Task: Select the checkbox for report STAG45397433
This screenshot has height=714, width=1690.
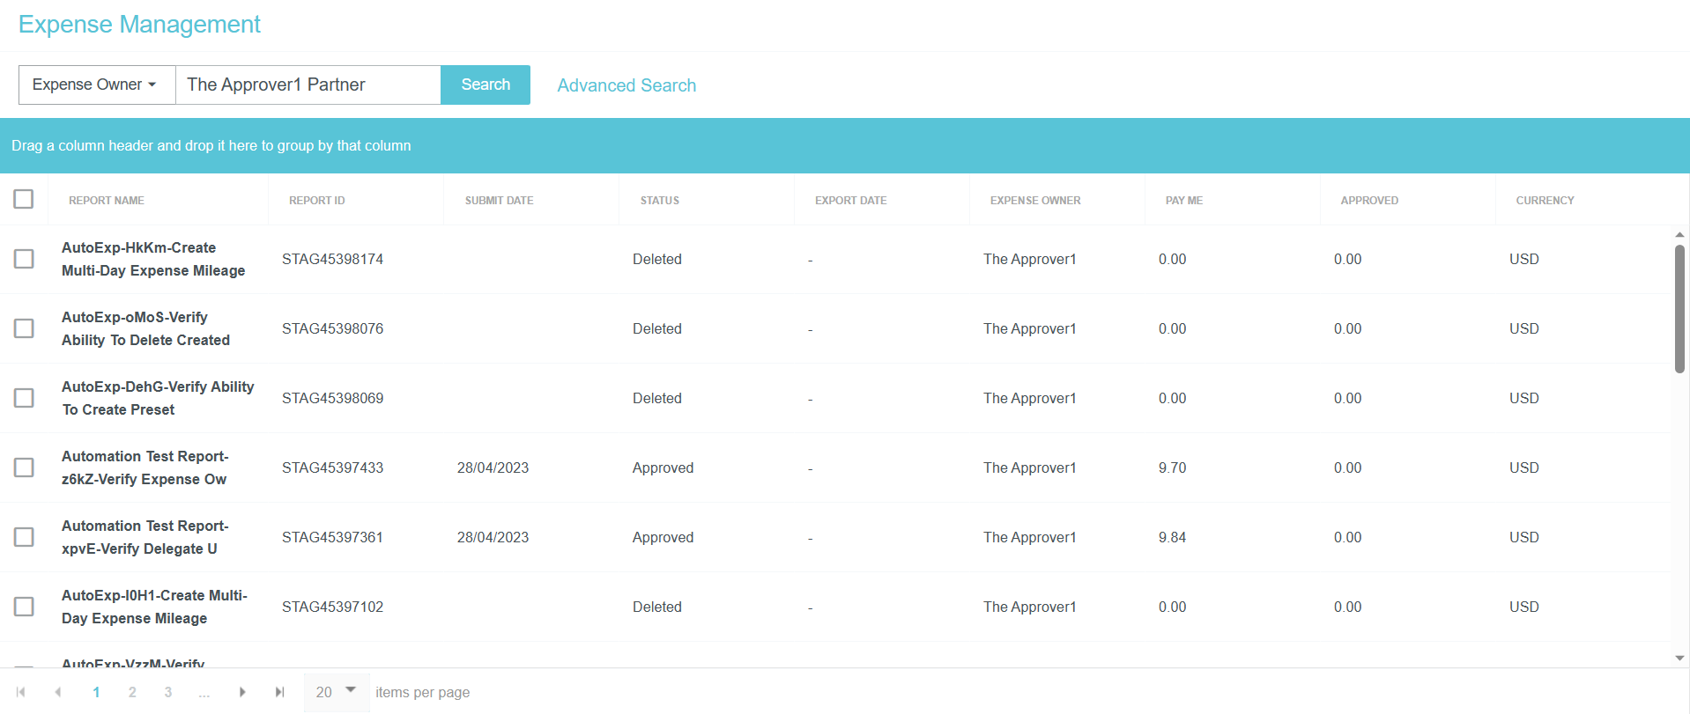Action: point(24,467)
